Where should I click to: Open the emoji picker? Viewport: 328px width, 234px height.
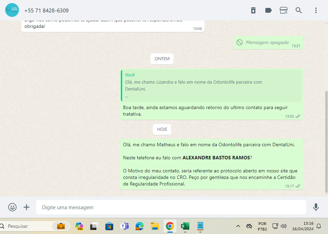coord(12,207)
